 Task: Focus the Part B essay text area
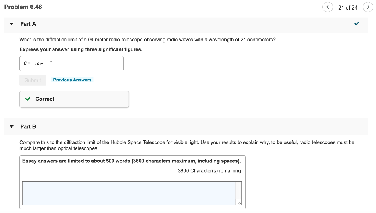pos(129,193)
